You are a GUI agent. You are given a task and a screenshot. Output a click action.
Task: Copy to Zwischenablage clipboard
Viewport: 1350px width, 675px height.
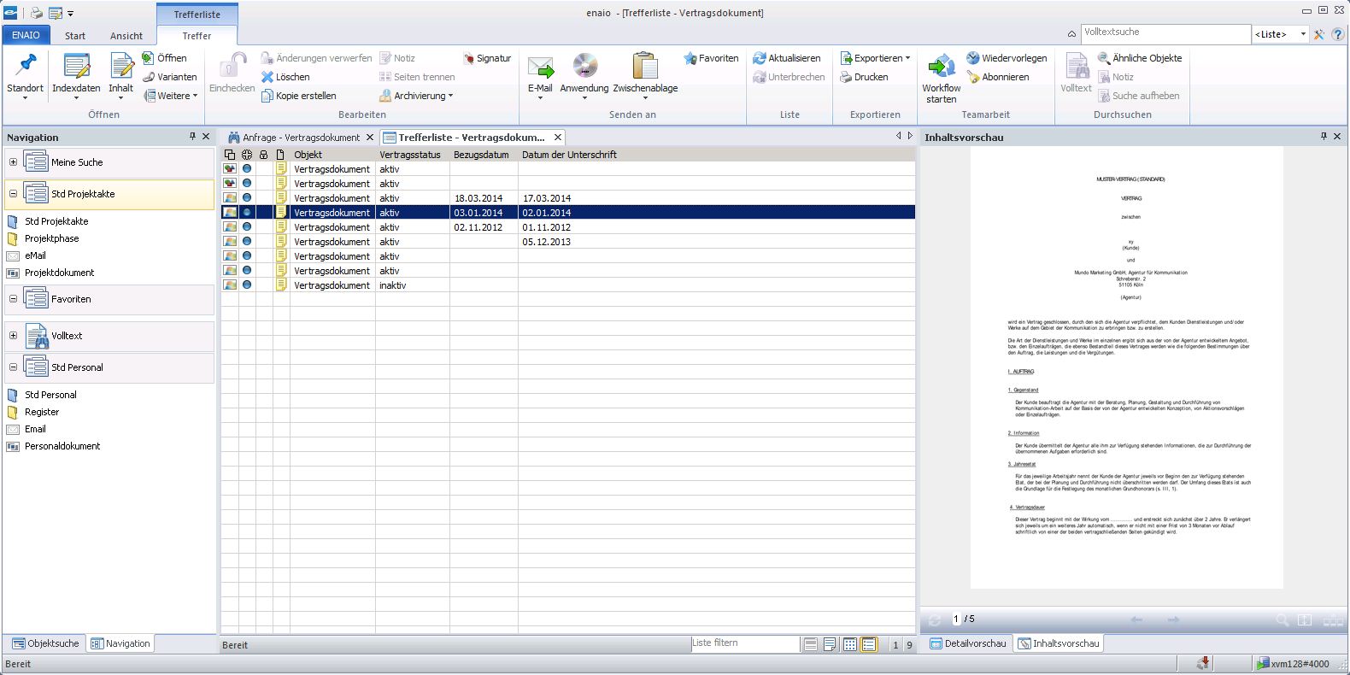click(645, 75)
